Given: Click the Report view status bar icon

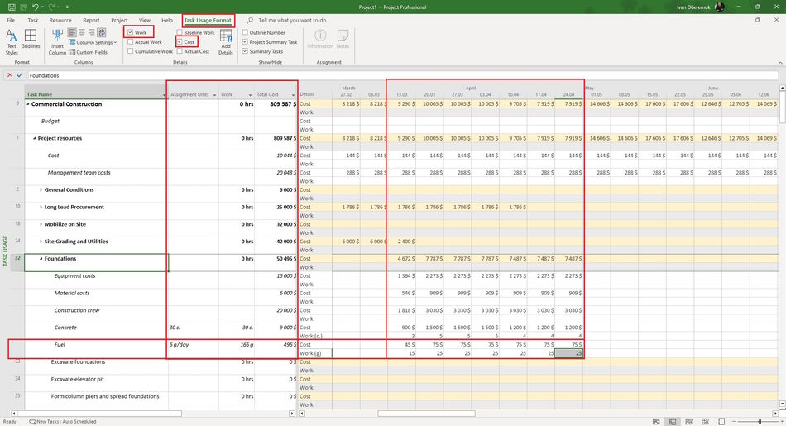Looking at the screenshot, I should (x=721, y=422).
